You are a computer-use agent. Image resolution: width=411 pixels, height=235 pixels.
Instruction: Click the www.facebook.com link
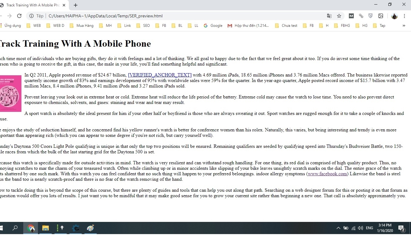[x=327, y=174]
